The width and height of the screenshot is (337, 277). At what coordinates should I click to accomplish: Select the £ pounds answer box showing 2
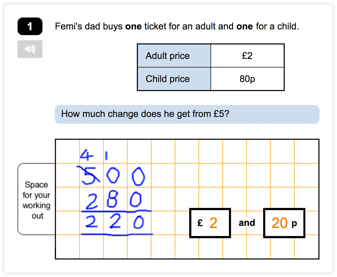(210, 223)
